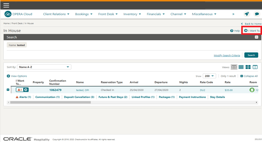The width and height of the screenshot is (262, 142).
Task: Click the horizontal scrollbar thumb
Action: [50, 102]
